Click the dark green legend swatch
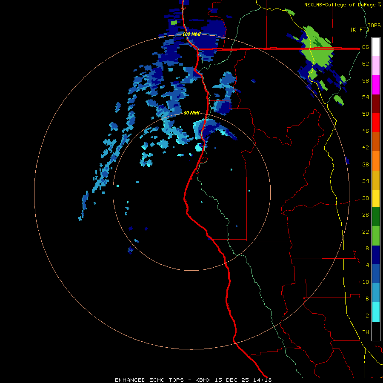The width and height of the screenshot is (383, 383). 376,217
